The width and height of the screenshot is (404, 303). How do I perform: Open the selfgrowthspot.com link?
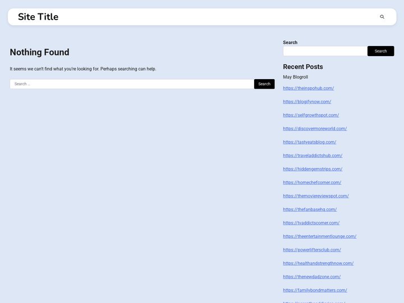pos(311,115)
